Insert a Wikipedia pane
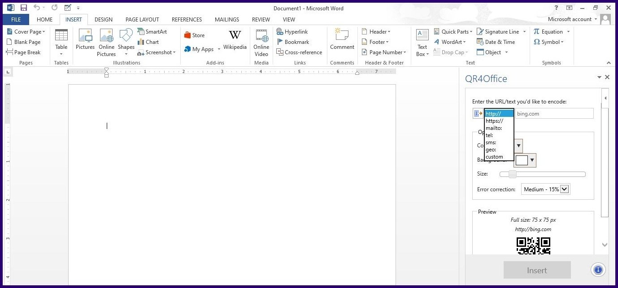 coord(235,42)
